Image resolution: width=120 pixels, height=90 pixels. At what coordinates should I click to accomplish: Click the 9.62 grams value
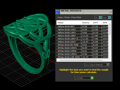click(x=85, y=32)
